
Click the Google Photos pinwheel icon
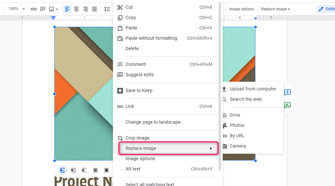225,126
